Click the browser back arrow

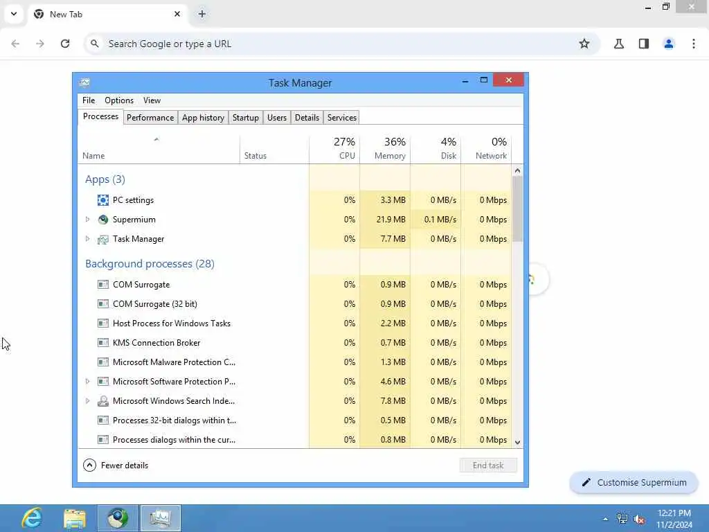point(15,44)
